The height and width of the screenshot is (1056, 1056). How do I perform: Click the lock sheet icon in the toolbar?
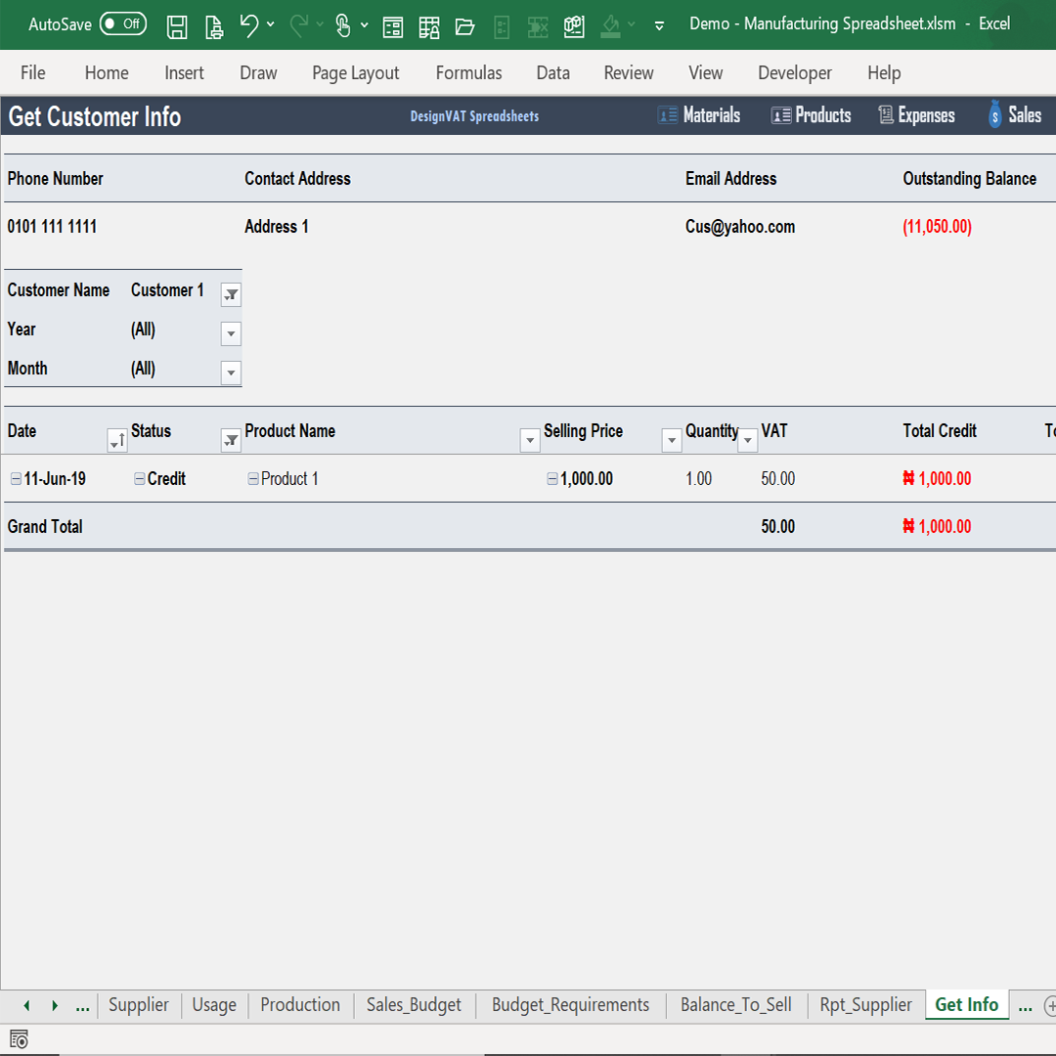428,26
